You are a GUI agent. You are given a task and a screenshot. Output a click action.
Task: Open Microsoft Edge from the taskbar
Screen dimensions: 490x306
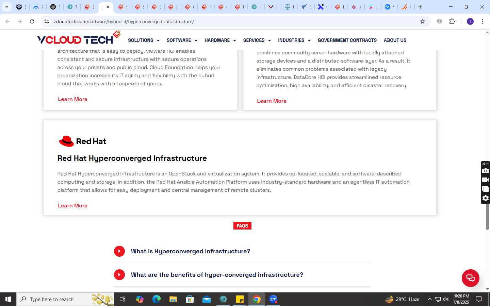coord(156,299)
